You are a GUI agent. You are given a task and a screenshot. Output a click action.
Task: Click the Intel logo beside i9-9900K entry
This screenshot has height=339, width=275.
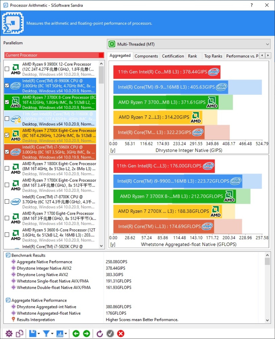tap(16, 85)
